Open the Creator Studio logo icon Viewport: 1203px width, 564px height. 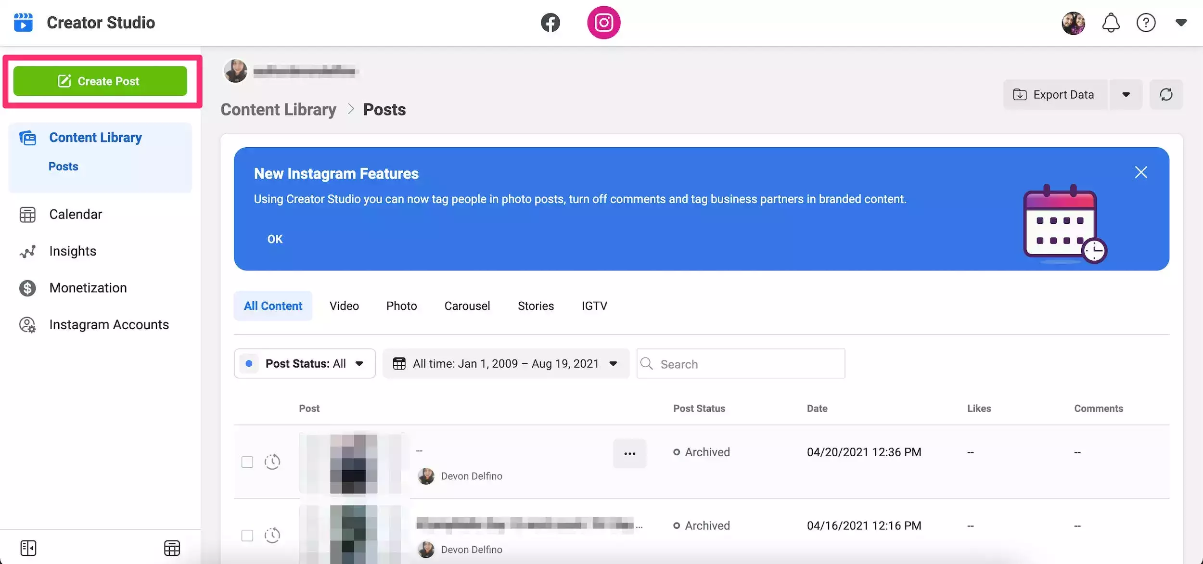pos(23,23)
